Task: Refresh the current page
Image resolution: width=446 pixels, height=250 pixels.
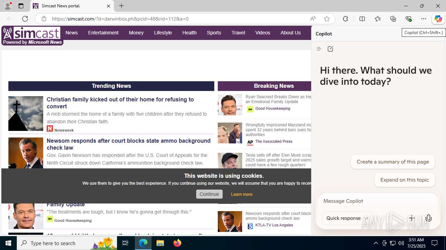Action: coord(25,19)
